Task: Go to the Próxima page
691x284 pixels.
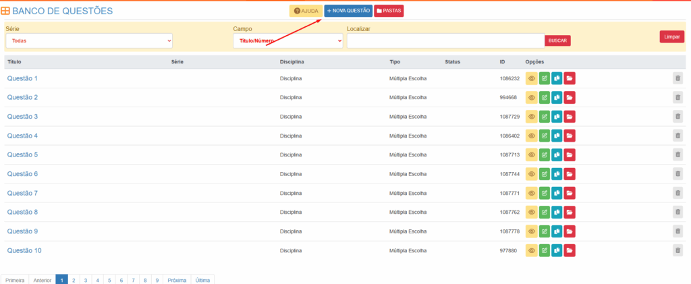Action: pyautogui.click(x=177, y=279)
